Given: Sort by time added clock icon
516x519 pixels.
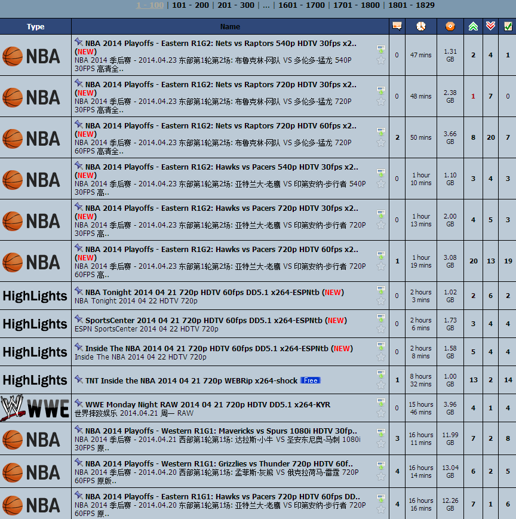Looking at the screenshot, I should (420, 26).
